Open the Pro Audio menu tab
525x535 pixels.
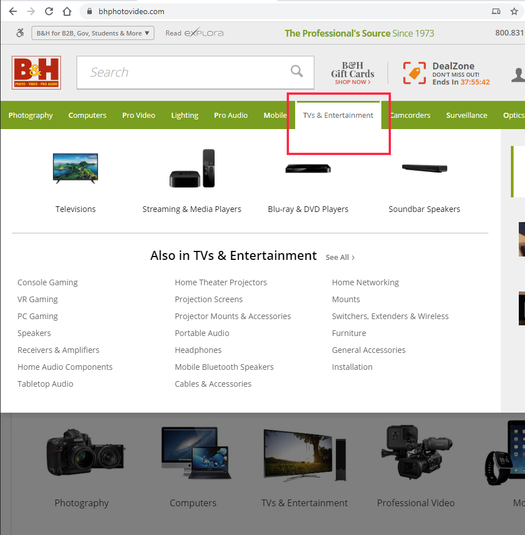pos(231,116)
